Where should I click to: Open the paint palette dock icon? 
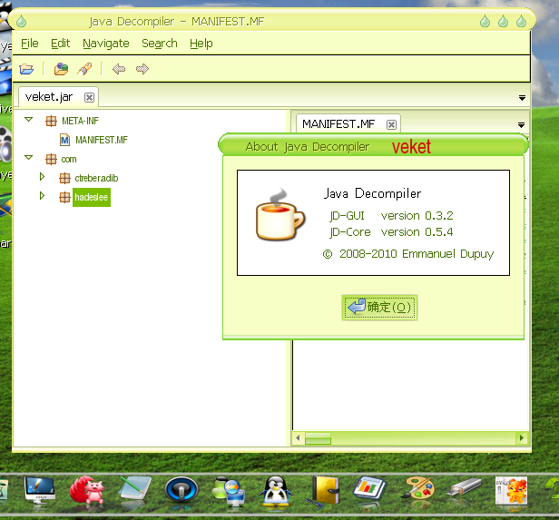coord(417,487)
